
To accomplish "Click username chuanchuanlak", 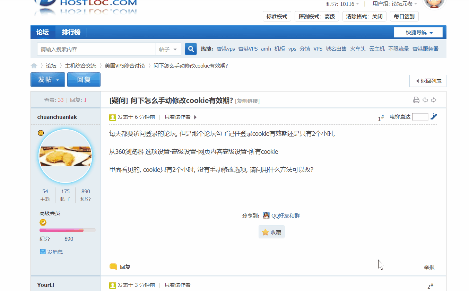I will click(57, 117).
